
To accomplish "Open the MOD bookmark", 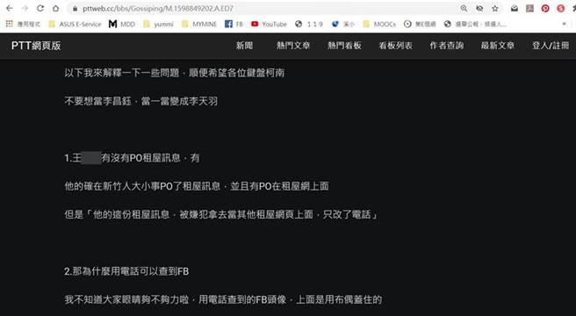I will tap(122, 25).
